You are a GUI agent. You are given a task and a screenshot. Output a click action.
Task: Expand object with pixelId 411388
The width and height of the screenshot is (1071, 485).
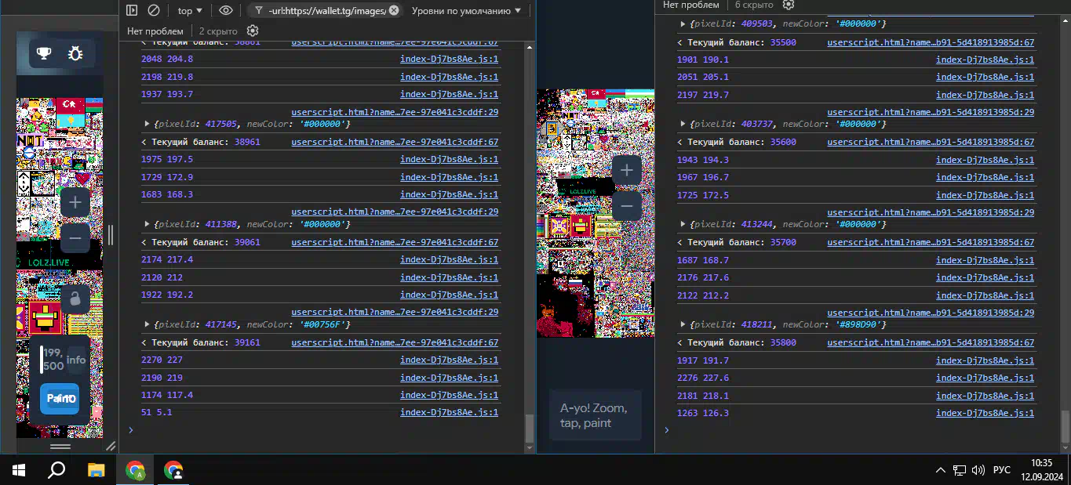(147, 224)
